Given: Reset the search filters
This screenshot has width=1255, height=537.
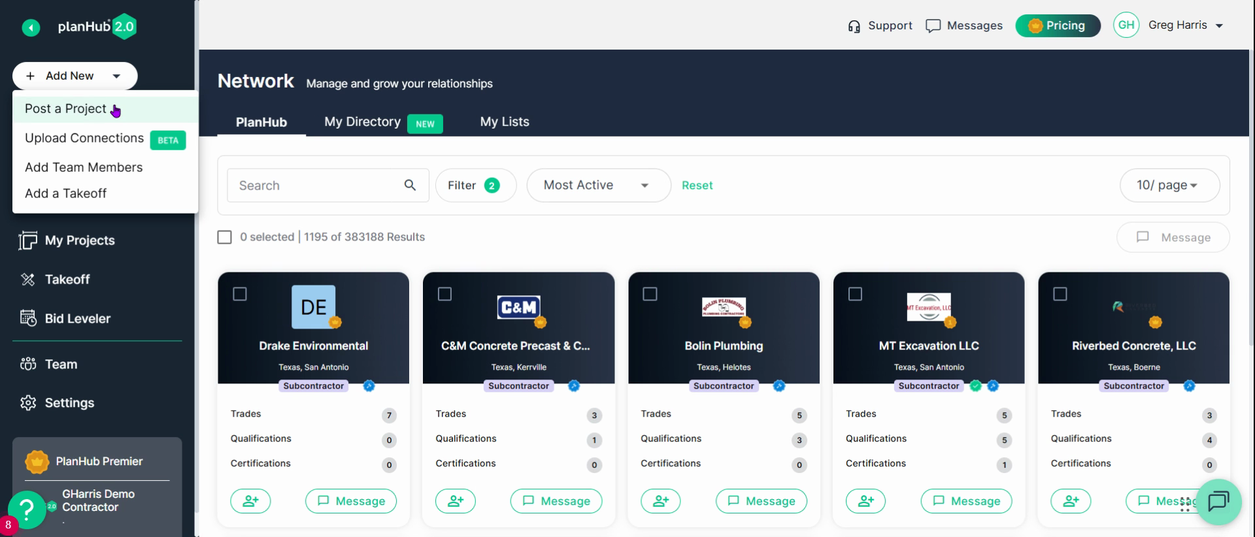Looking at the screenshot, I should (x=697, y=186).
